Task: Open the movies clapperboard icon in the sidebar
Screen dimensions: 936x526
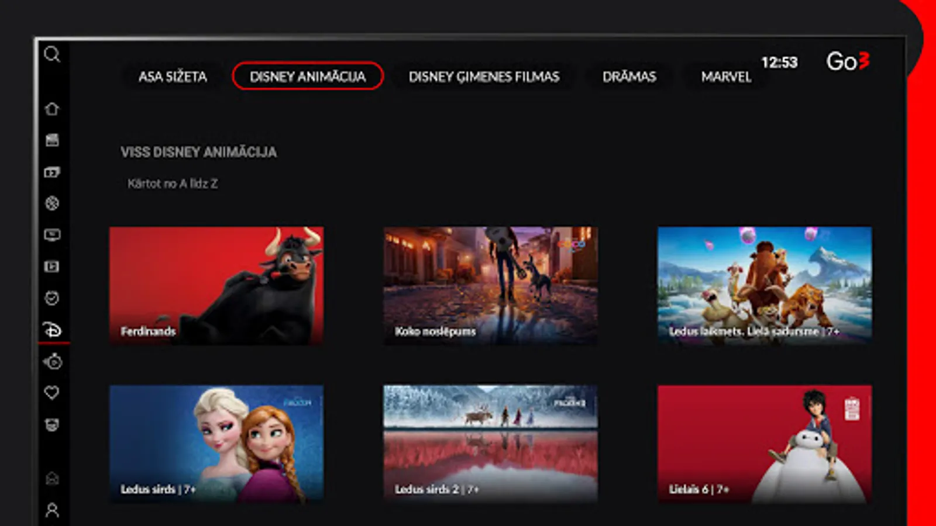Action: [52, 140]
